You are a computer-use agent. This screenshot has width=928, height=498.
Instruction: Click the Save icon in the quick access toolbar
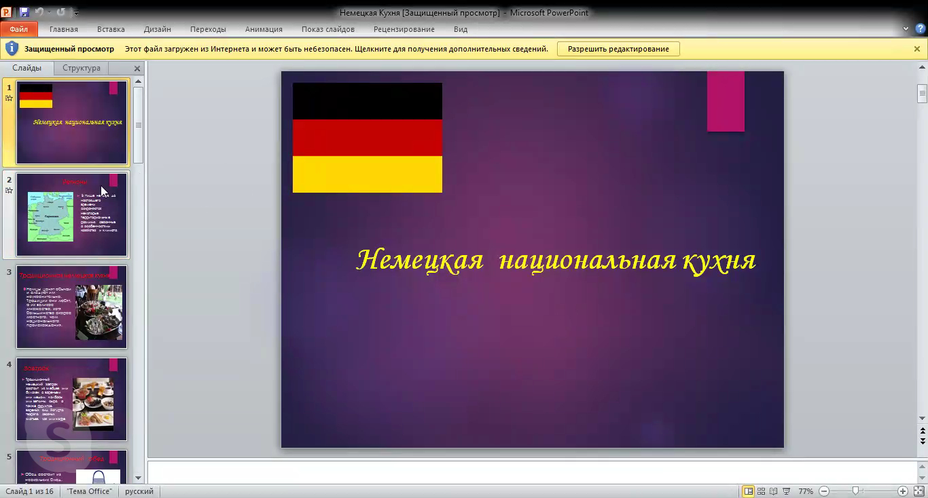pyautogui.click(x=24, y=12)
